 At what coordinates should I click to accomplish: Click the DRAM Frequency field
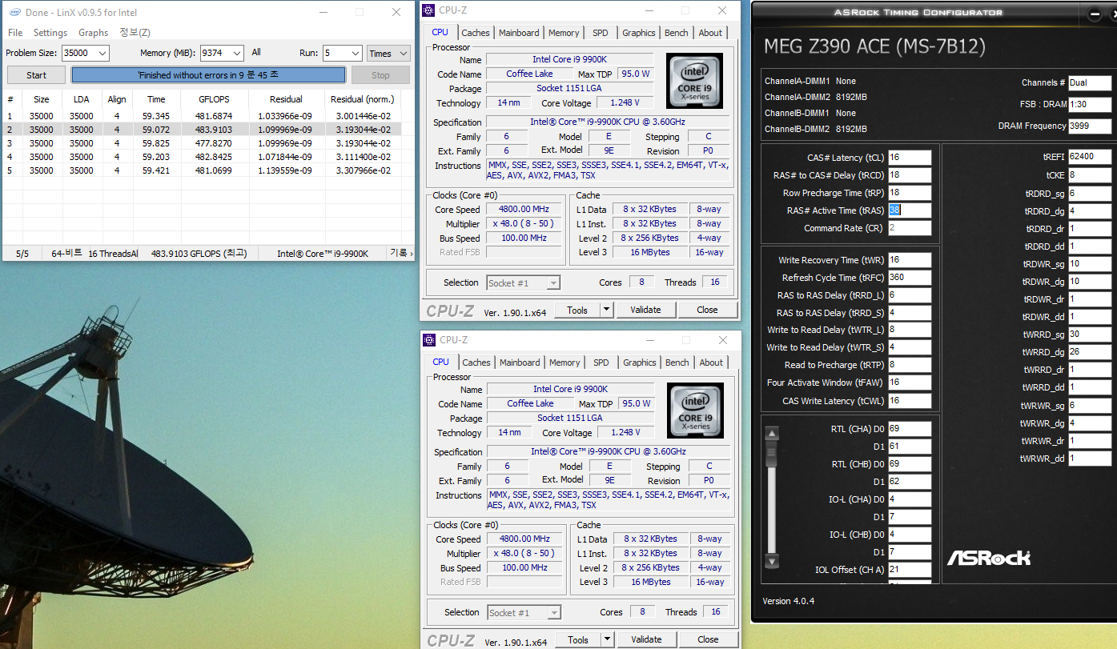pos(1090,126)
